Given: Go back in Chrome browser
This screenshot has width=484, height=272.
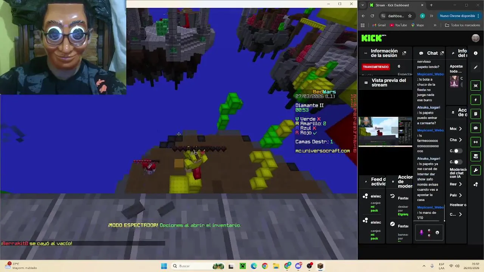Looking at the screenshot, I should (363, 16).
